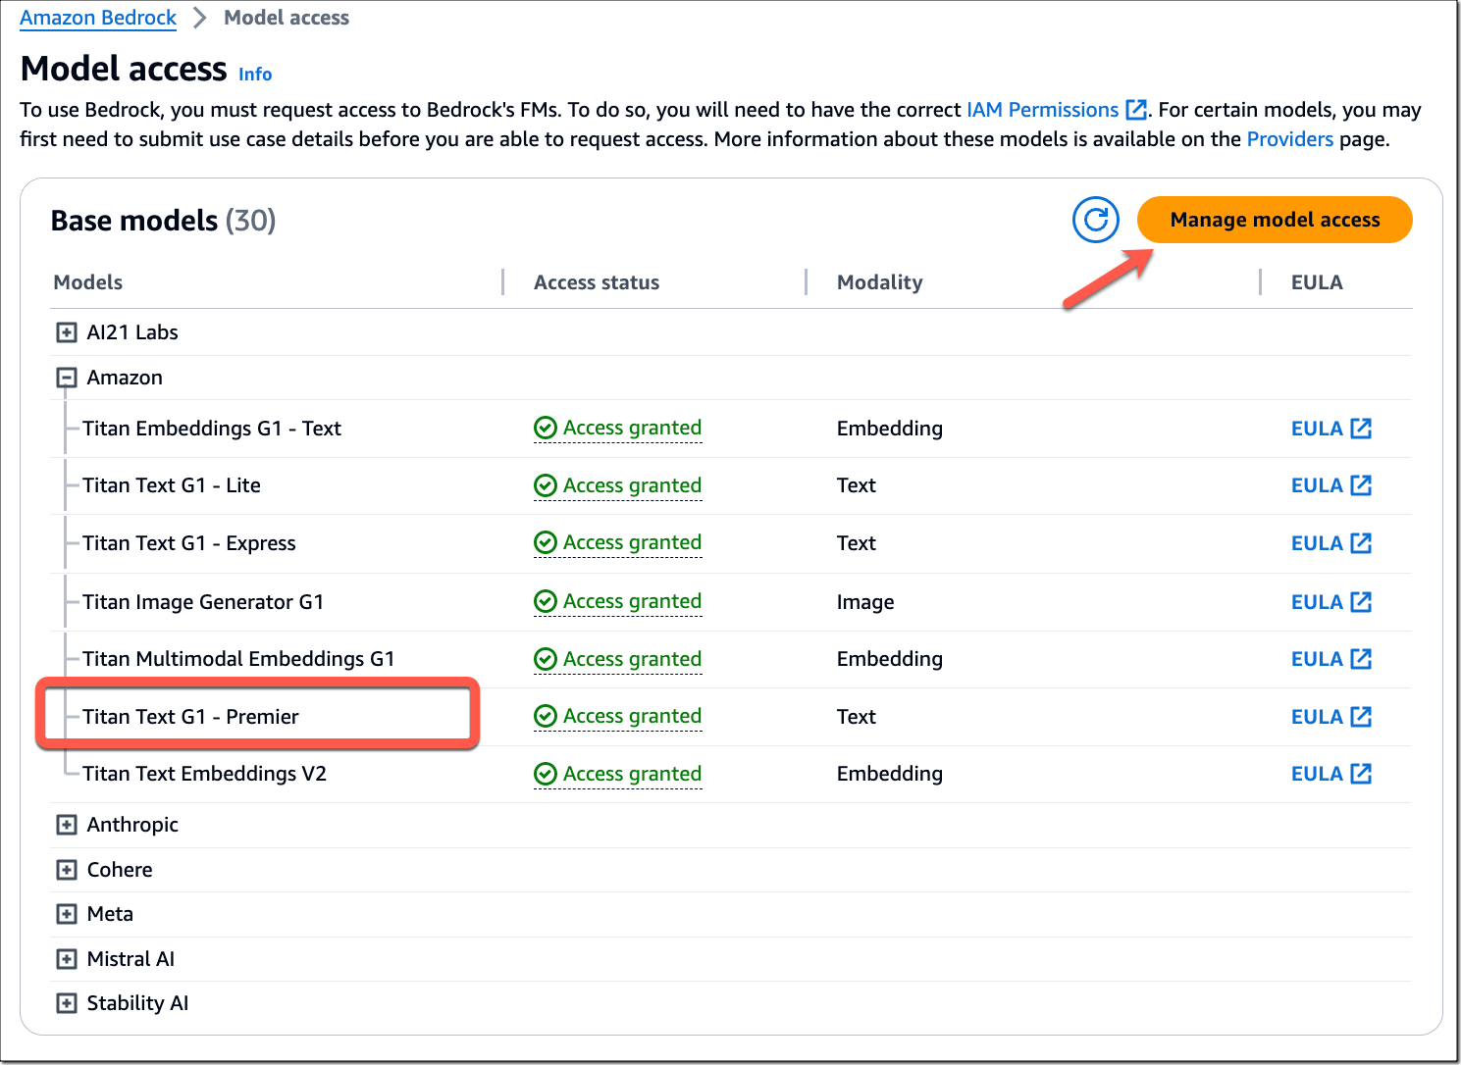Click EULA external icon for Titan Image Generator G1
This screenshot has width=1461, height=1065.
tap(1361, 602)
